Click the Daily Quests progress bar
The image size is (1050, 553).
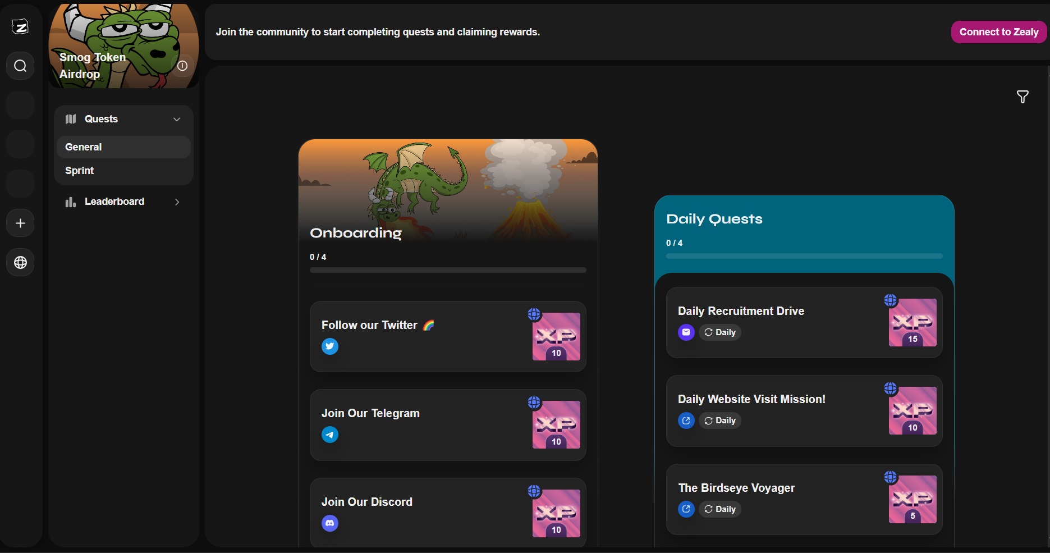(x=804, y=256)
